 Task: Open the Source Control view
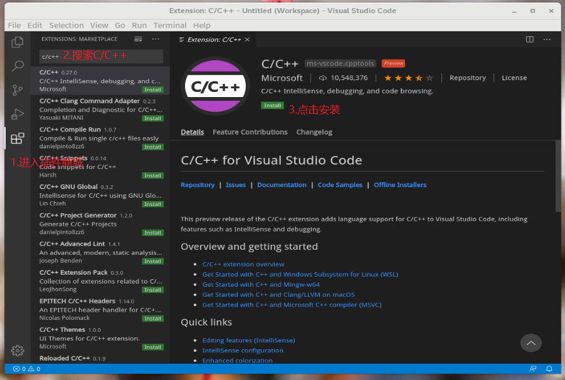(18, 90)
